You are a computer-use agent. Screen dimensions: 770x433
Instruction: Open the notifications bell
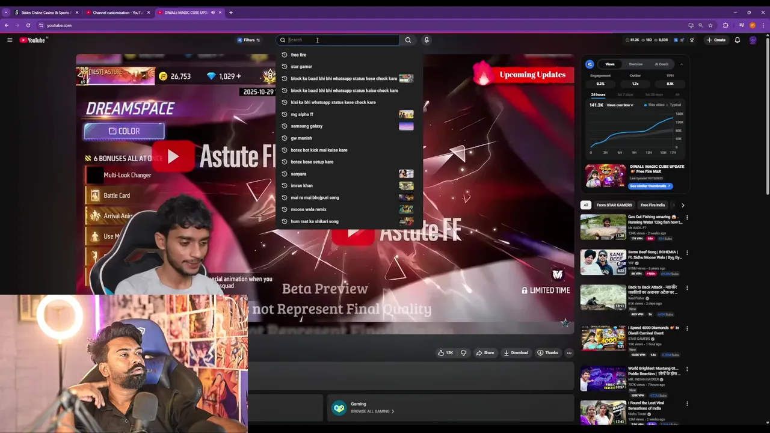[x=737, y=40]
